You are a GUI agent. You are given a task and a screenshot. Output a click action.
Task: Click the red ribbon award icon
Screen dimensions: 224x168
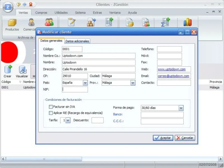(x=31, y=4)
